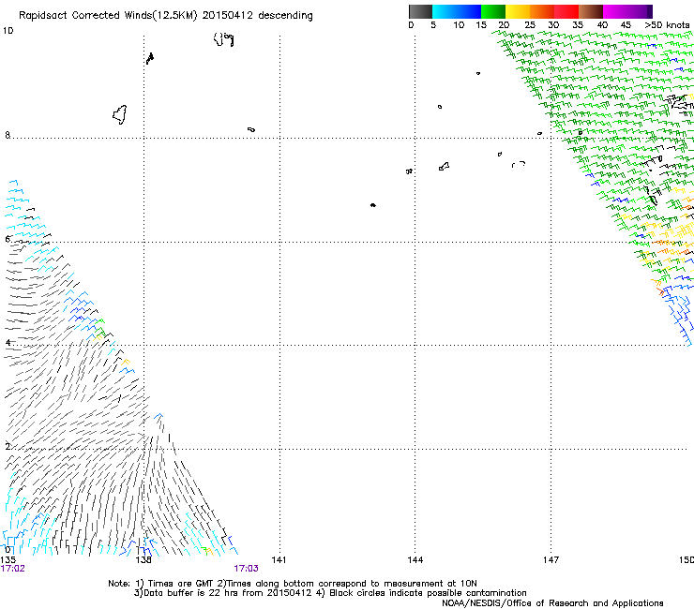Click the '>50 knots' legend label
The image size is (694, 609).
667,25
